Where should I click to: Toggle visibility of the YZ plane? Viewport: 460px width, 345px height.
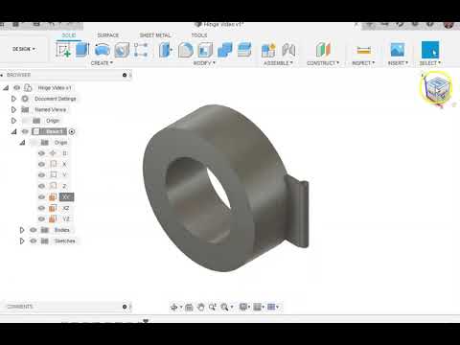(x=41, y=218)
